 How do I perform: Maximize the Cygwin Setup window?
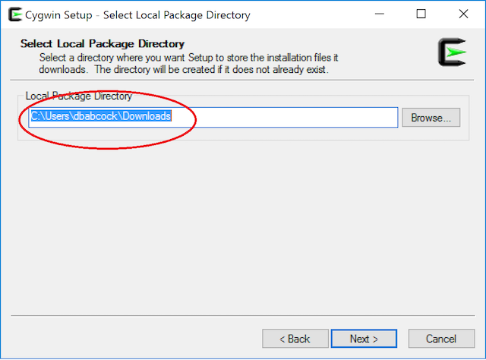pos(422,14)
